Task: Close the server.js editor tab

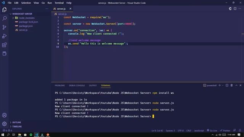Action: (70, 9)
